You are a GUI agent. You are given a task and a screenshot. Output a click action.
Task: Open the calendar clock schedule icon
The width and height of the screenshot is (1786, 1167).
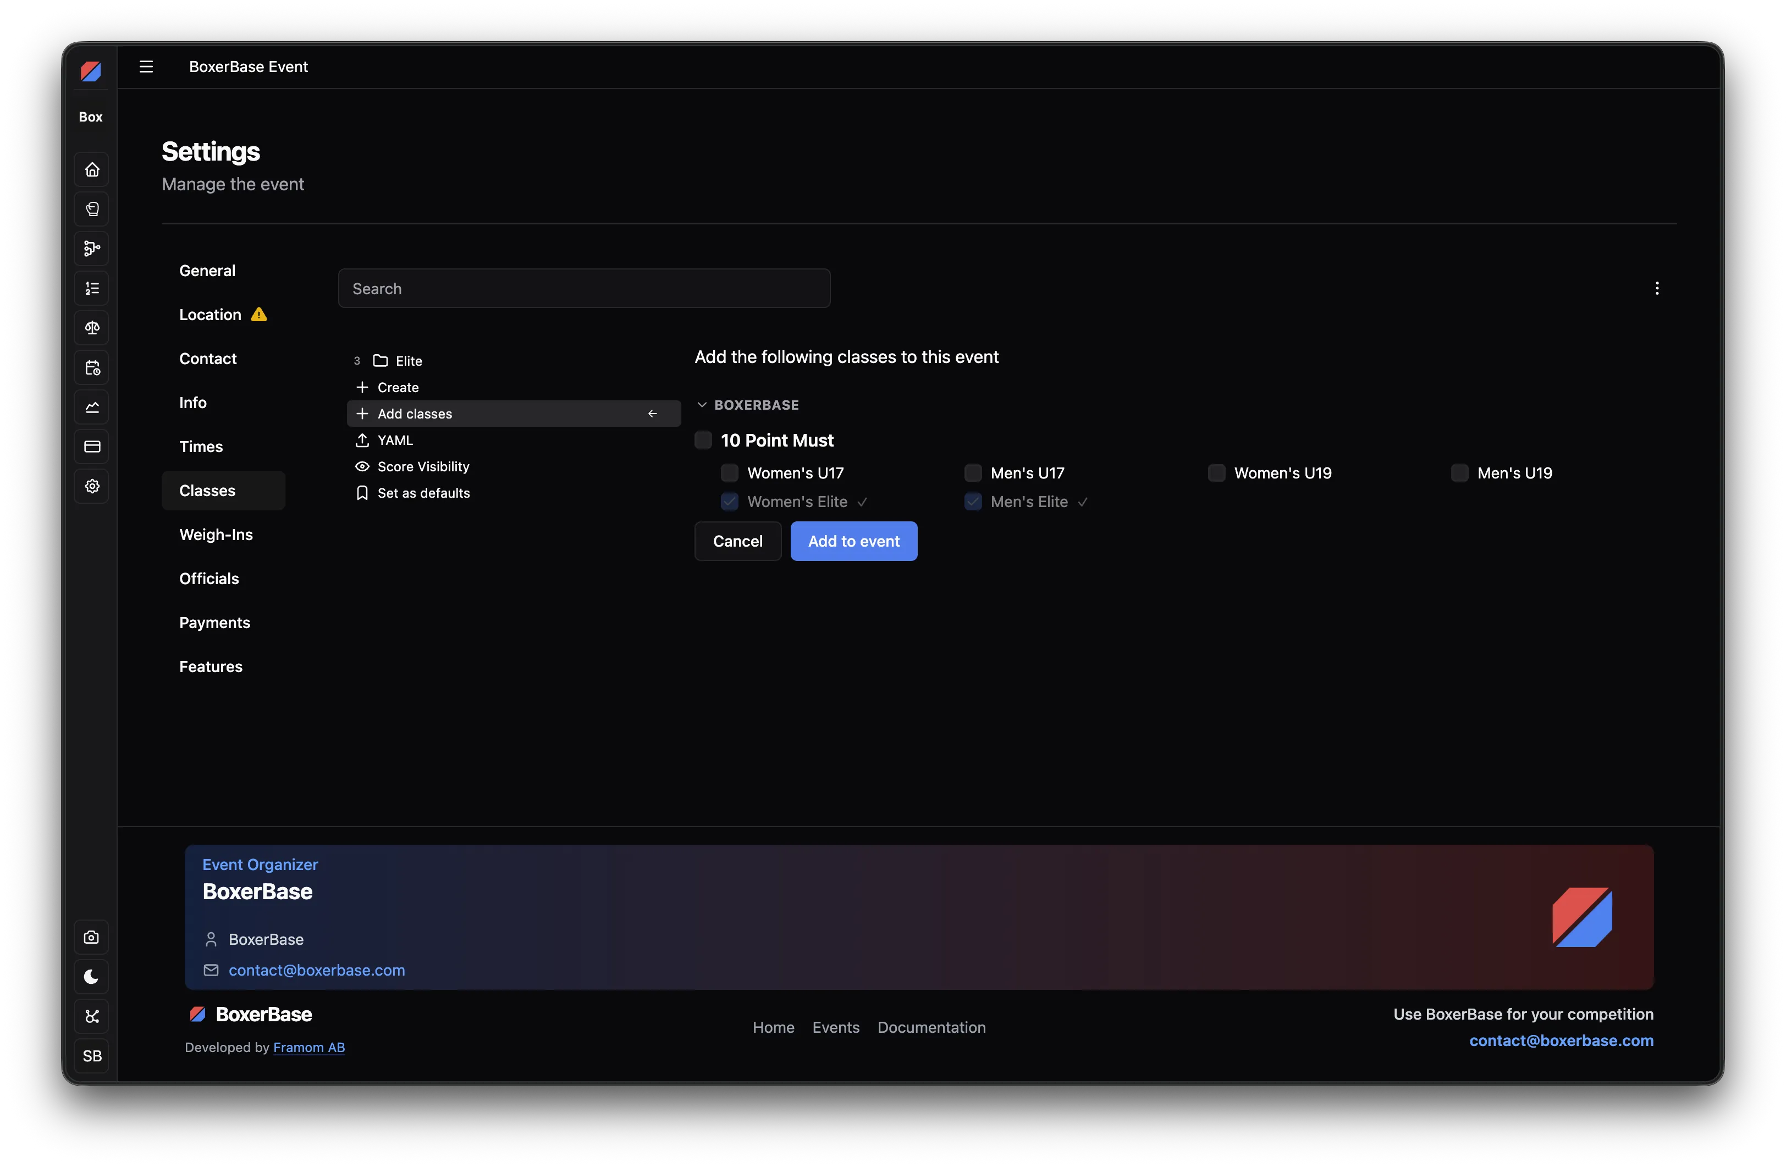point(92,368)
